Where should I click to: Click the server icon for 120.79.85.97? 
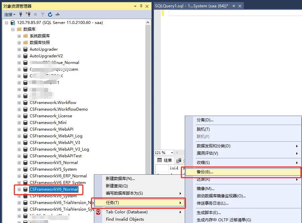click(x=13, y=23)
